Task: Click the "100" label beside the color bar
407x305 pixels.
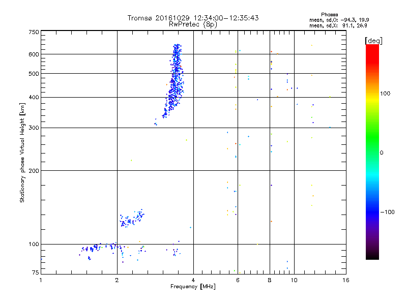Action: [385, 94]
